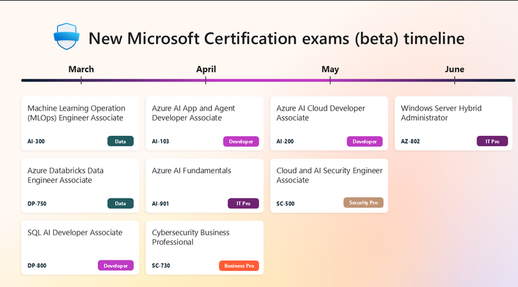The width and height of the screenshot is (518, 287).
Task: Click the blue shield certification logo
Action: point(65,37)
